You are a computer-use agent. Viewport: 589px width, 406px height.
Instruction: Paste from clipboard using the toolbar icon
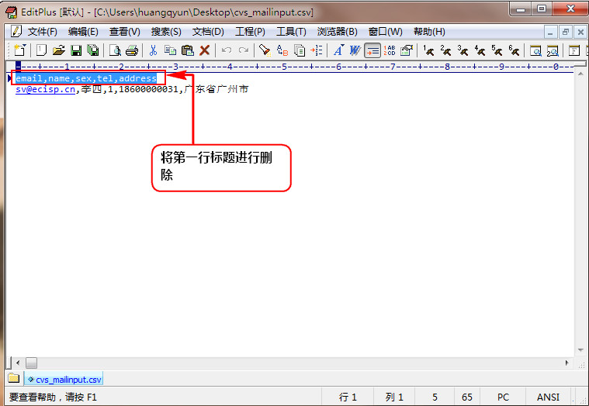tap(187, 50)
